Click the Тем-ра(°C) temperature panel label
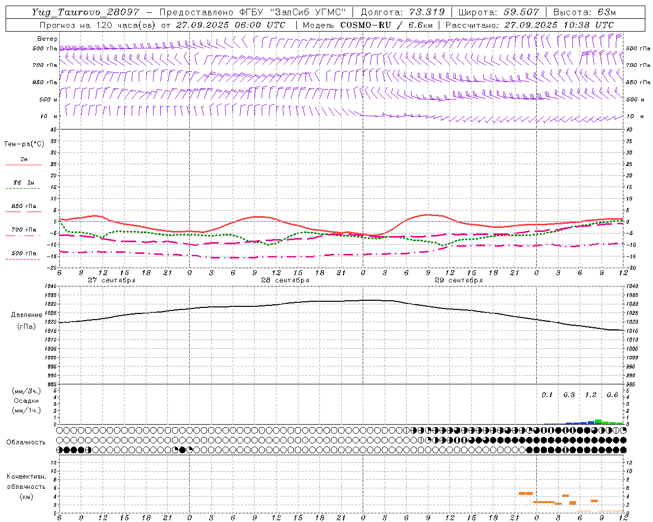Viewport: 653px width, 522px height. [24, 144]
